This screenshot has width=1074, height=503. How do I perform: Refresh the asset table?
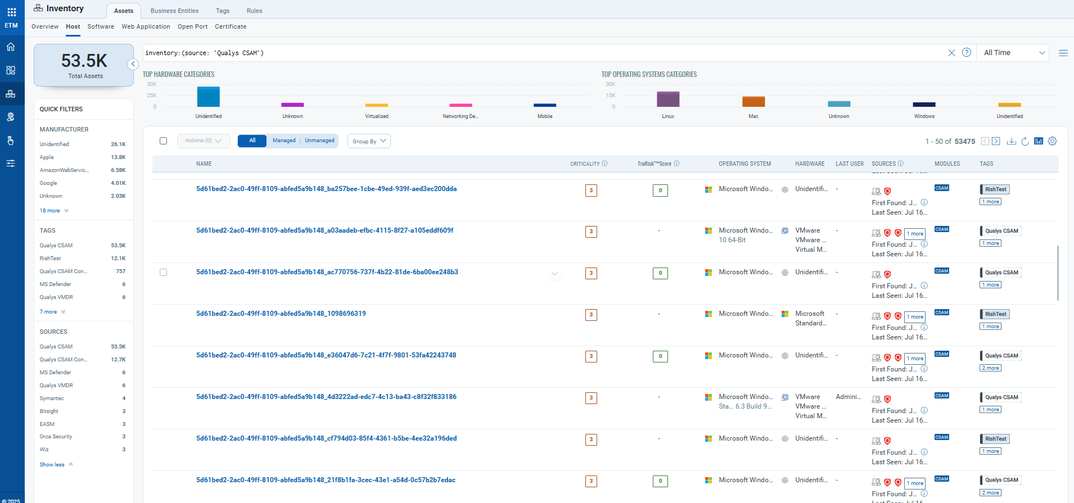[x=1025, y=141]
